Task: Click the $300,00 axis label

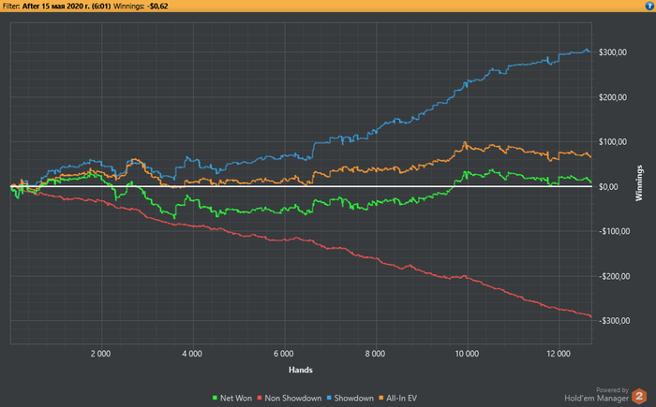Action: (x=613, y=52)
